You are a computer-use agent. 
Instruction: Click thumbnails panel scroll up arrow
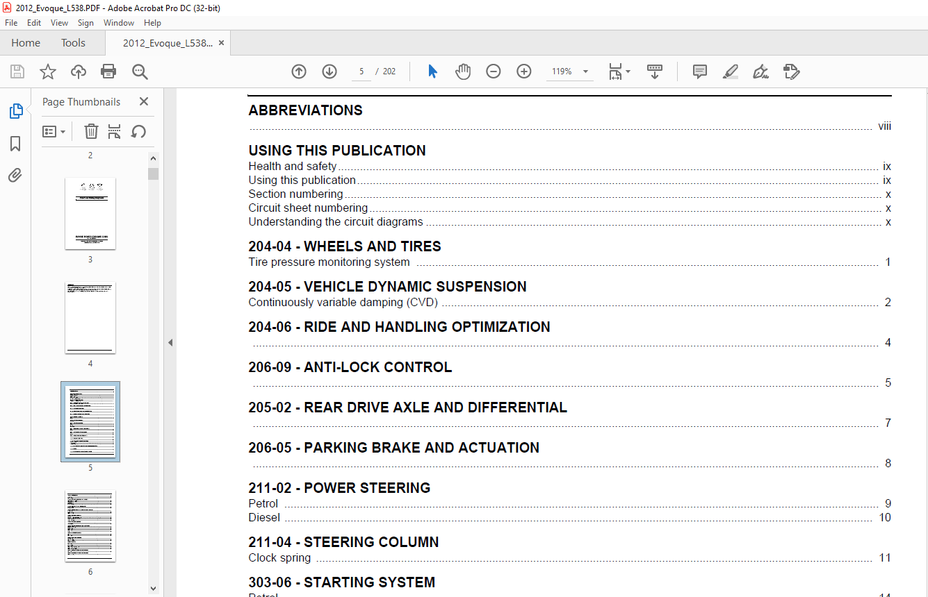(153, 158)
